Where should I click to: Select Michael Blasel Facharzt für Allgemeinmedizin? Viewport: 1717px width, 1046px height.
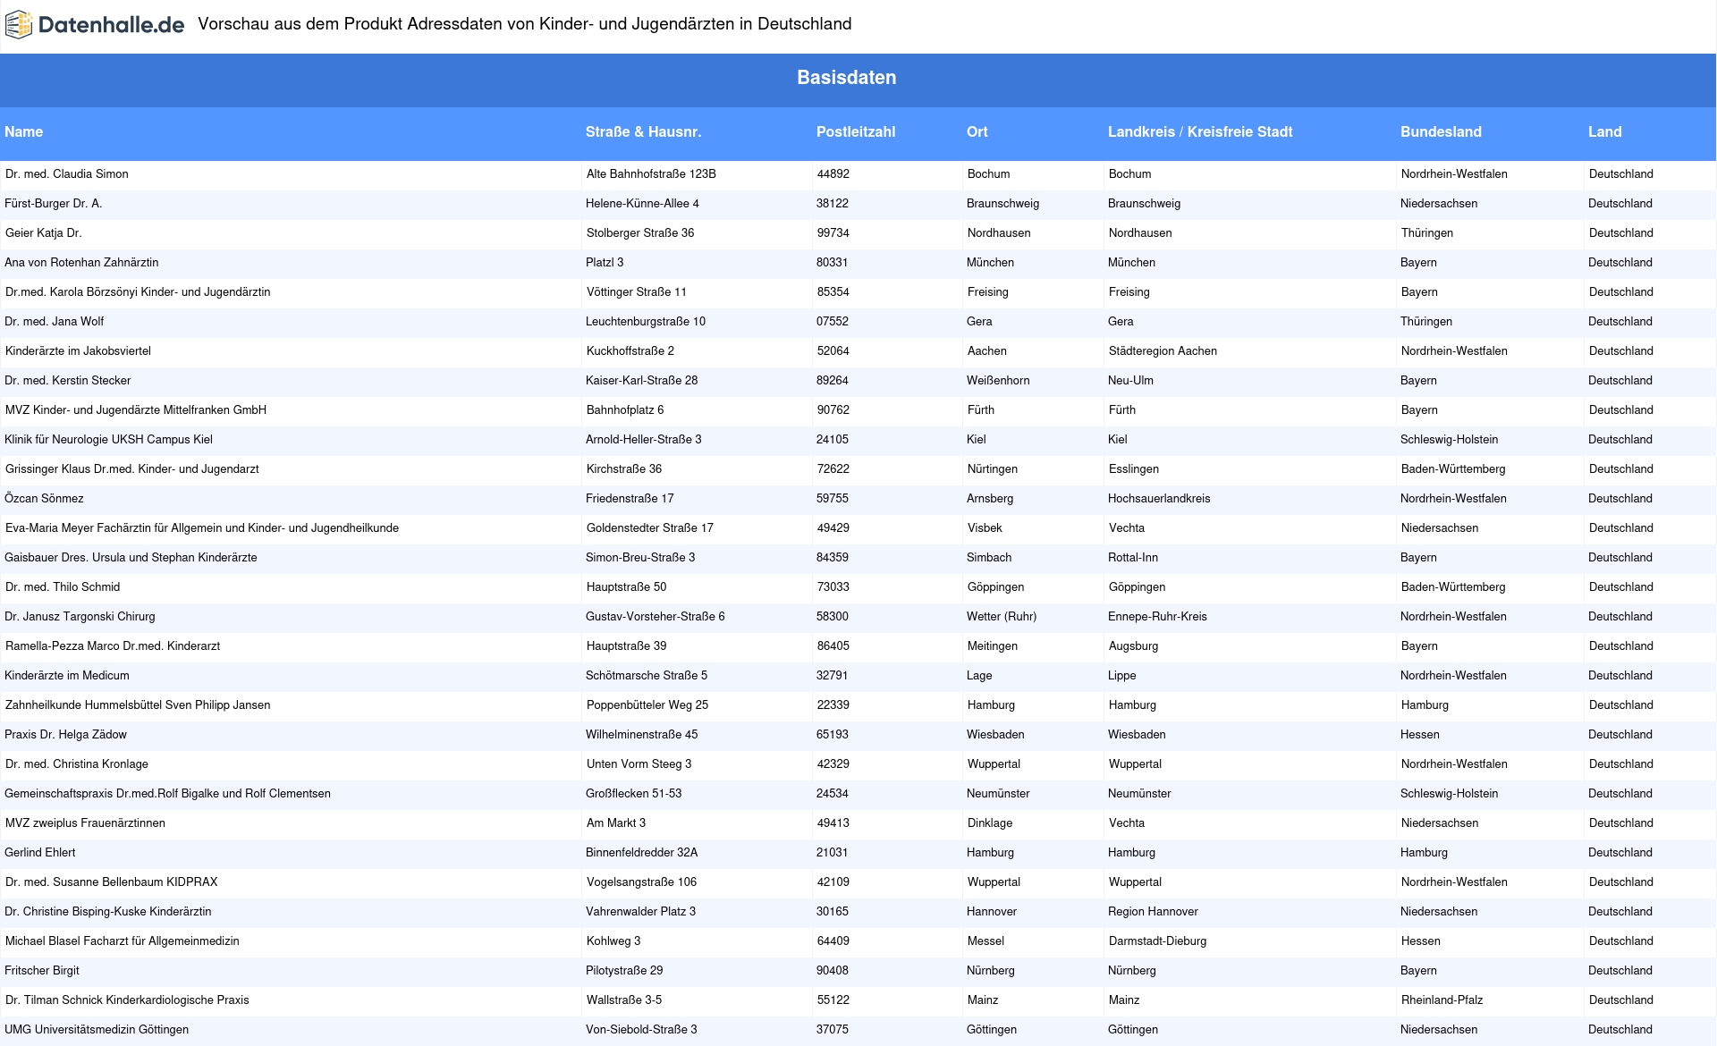pyautogui.click(x=123, y=941)
